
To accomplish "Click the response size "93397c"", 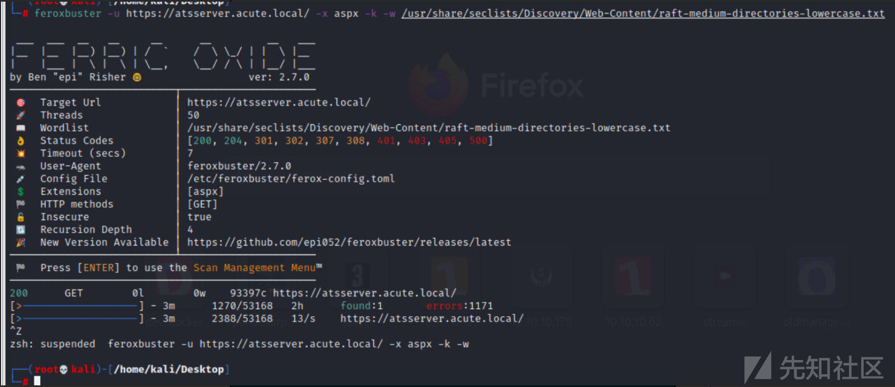I will pyautogui.click(x=248, y=294).
